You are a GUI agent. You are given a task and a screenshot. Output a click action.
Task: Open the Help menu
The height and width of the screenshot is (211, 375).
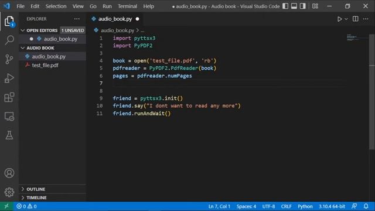(148, 6)
